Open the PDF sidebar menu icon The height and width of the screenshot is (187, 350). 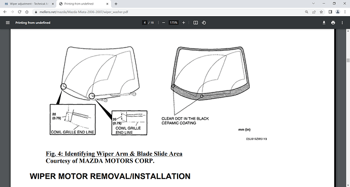click(8, 23)
